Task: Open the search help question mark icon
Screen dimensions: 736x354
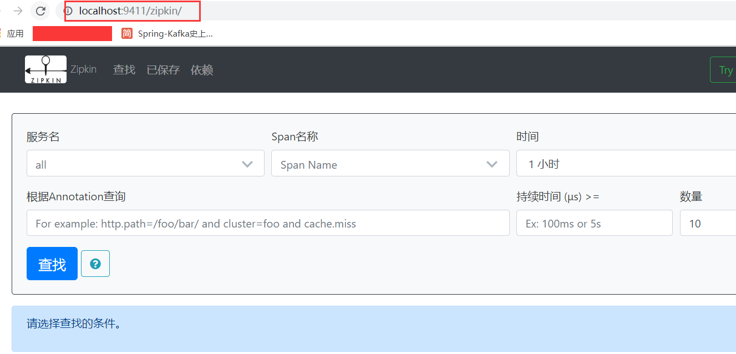Action: coord(95,264)
